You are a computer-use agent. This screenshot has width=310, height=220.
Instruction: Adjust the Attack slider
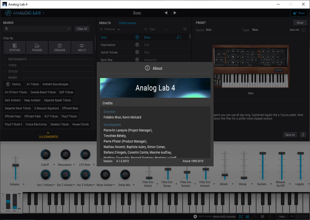click(x=225, y=175)
